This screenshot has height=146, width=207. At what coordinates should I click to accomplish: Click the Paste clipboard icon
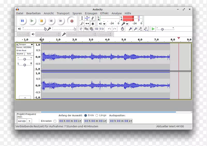91,29
